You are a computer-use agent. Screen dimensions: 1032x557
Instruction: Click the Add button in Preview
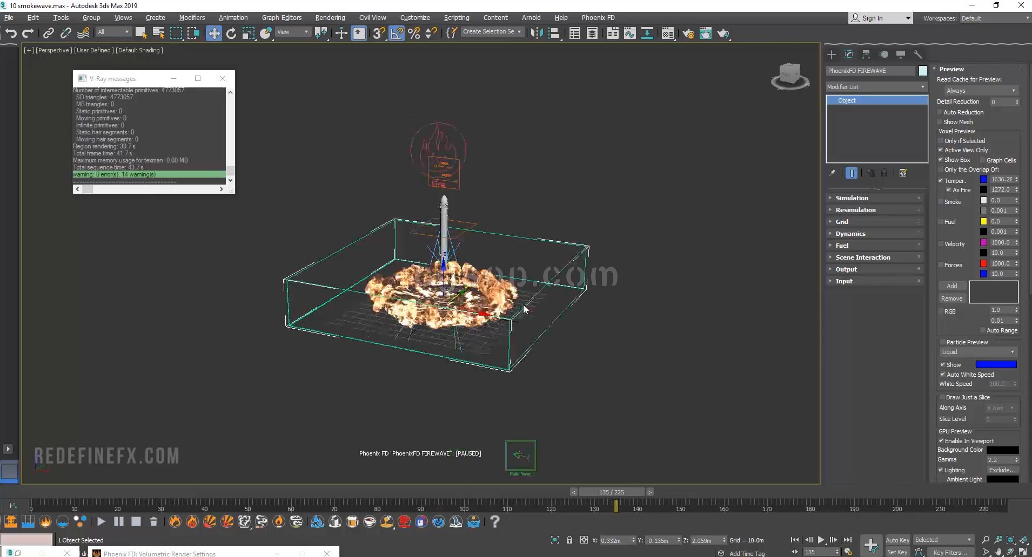952,286
